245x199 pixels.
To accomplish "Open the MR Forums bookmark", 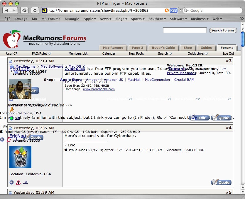I will (51, 19).
